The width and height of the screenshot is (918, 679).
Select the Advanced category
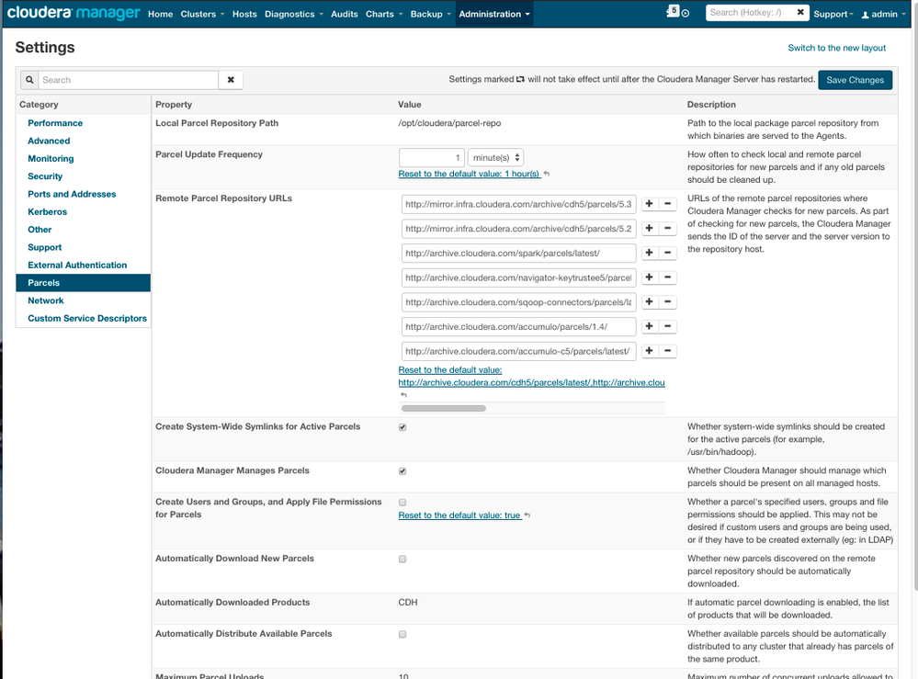[49, 141]
